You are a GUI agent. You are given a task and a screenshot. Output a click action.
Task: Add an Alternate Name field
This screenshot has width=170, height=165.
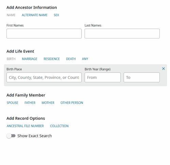point(35,15)
